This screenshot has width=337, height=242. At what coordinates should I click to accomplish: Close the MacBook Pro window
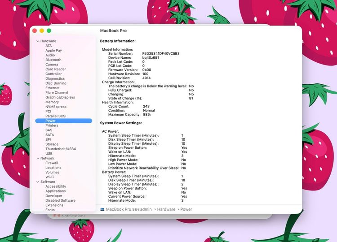click(35, 30)
